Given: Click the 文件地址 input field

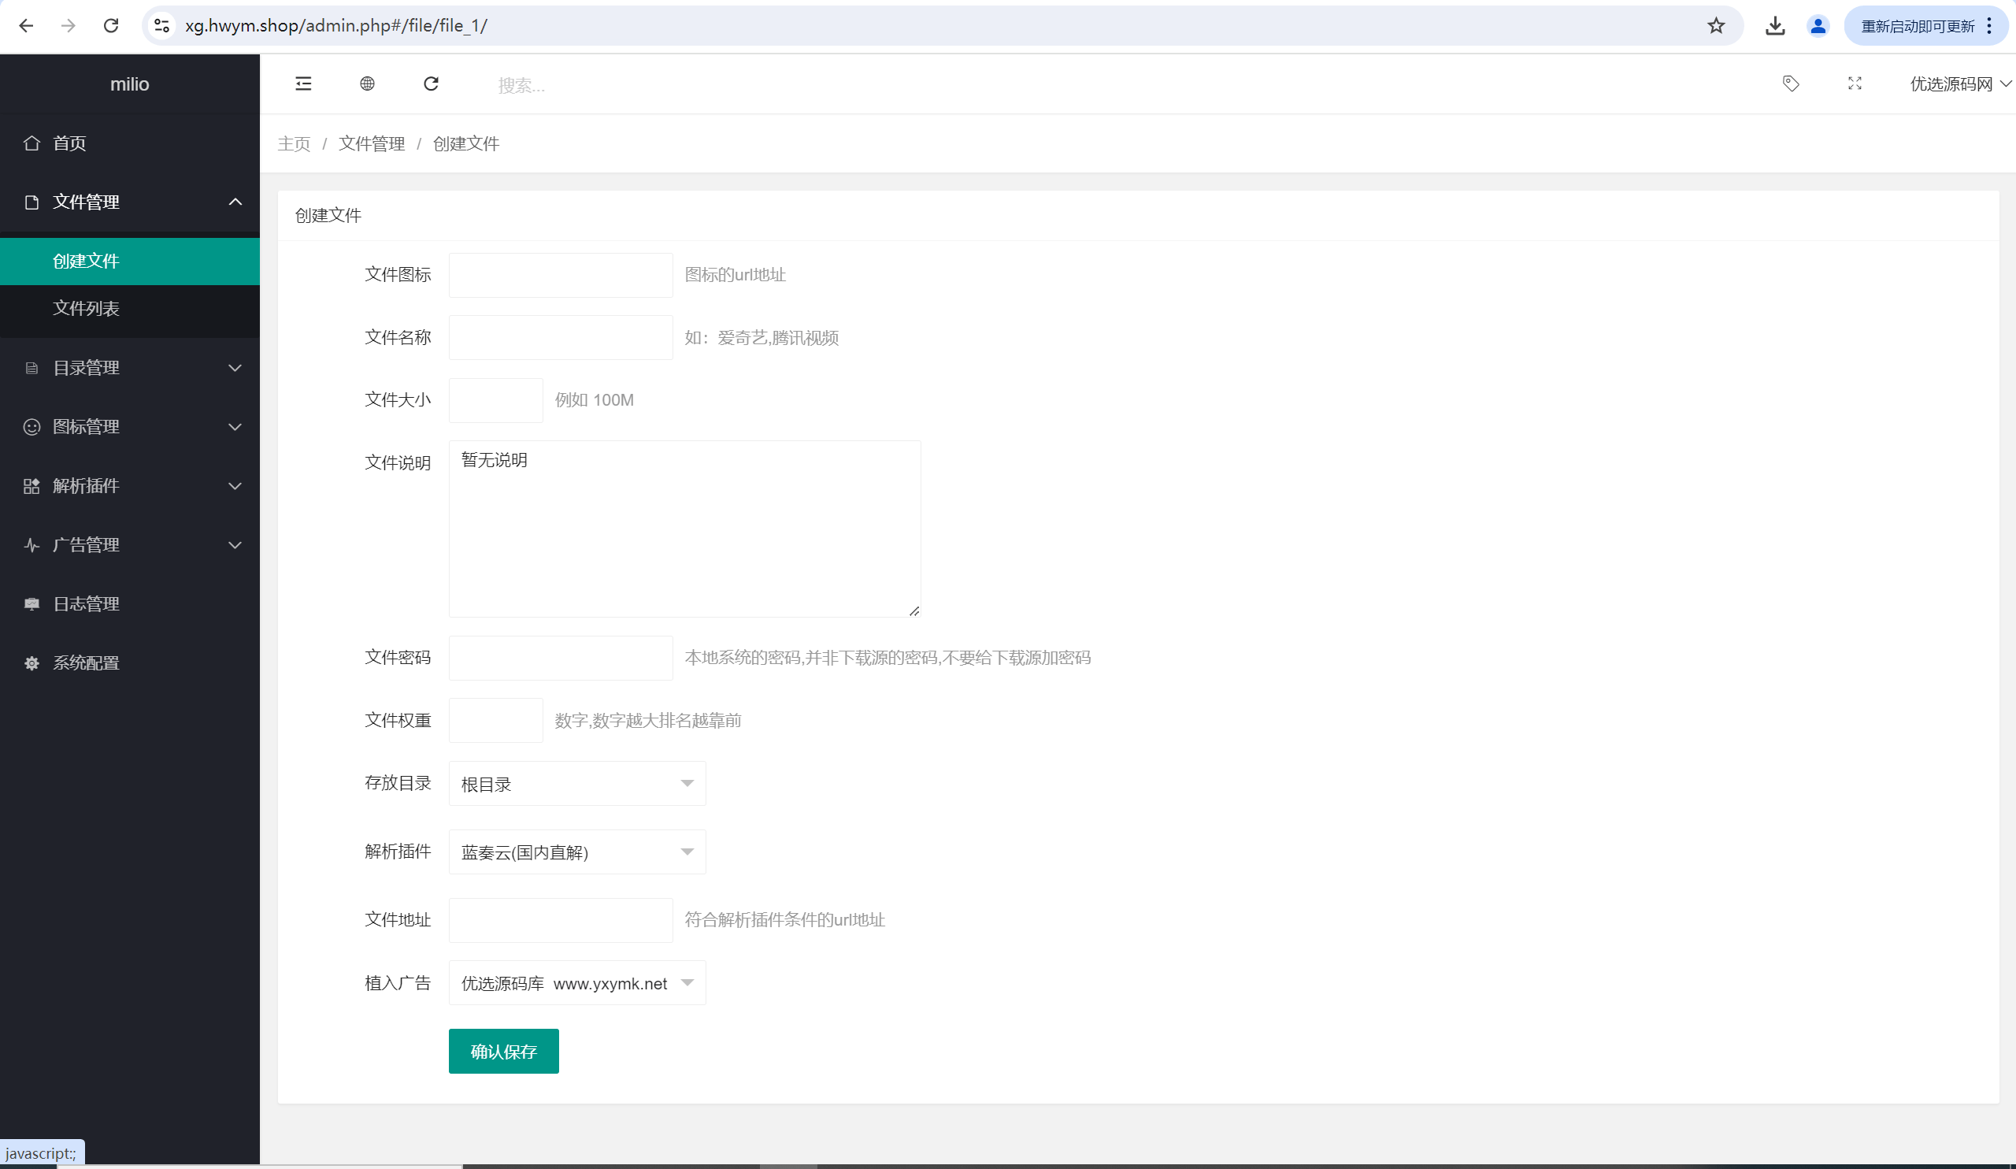Looking at the screenshot, I should [561, 920].
